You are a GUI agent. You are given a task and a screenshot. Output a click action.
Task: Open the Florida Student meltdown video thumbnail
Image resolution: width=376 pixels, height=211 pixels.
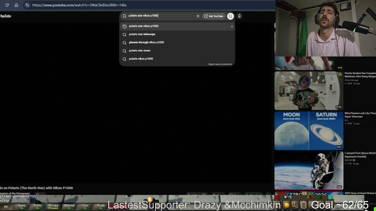[x=309, y=91]
